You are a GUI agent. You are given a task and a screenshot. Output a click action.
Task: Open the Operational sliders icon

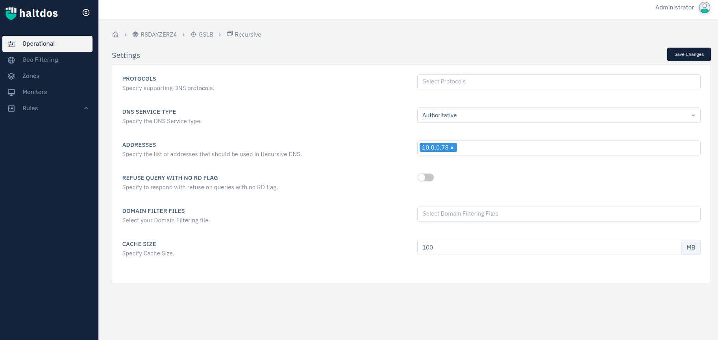(11, 44)
